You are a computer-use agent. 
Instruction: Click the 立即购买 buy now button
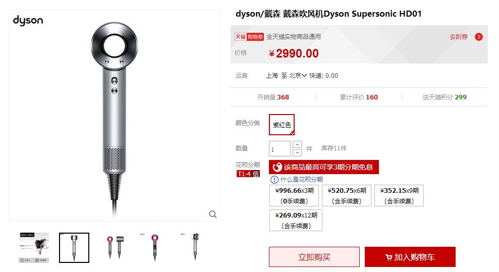tap(314, 257)
